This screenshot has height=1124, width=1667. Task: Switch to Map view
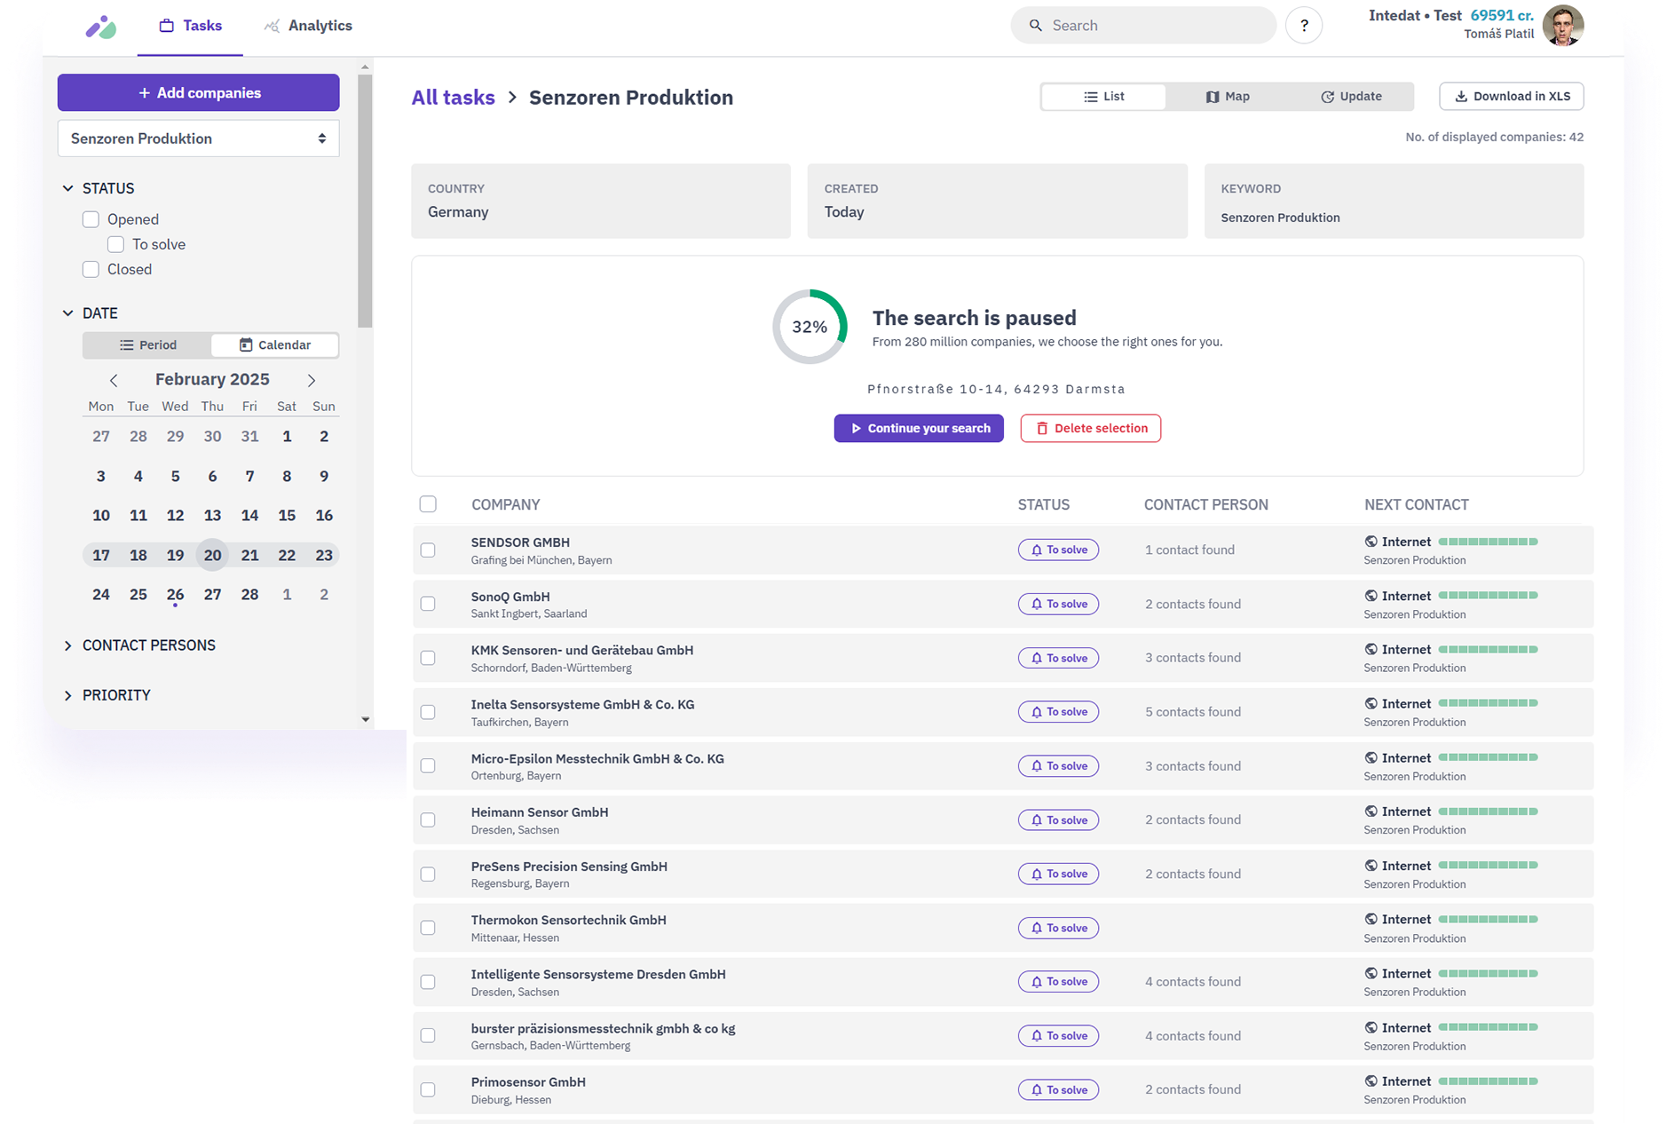1228,97
